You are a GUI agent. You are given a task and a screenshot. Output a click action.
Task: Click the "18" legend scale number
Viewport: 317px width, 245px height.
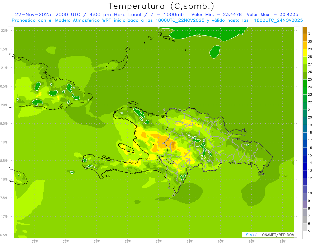(x=310, y=132)
